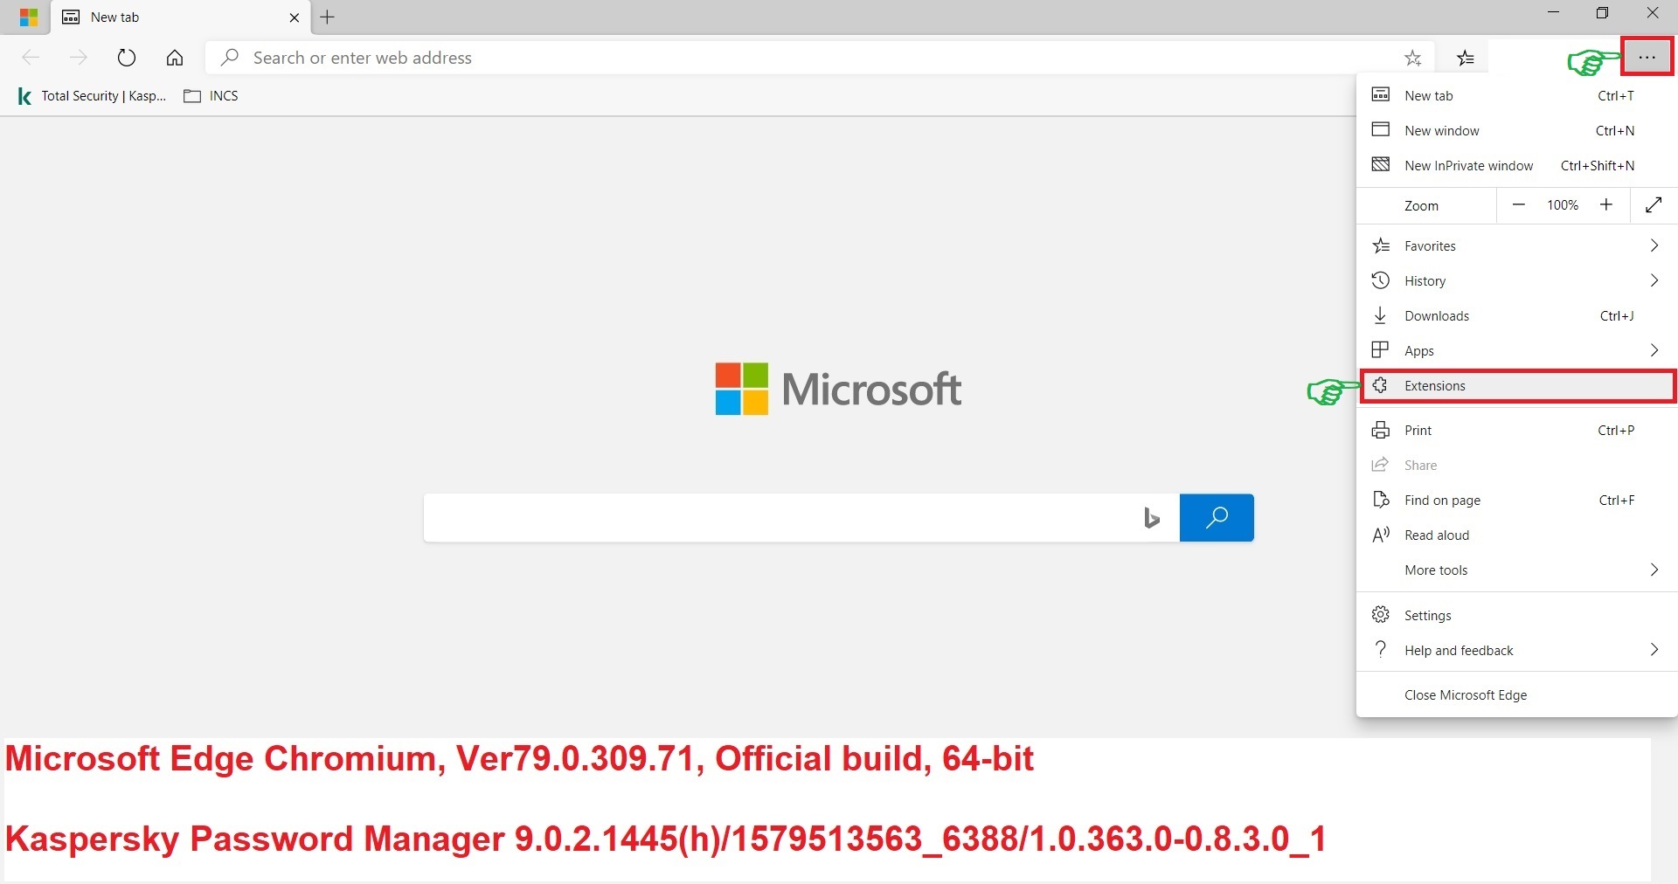Open Settings from the menu
The image size is (1678, 884).
pos(1516,615)
